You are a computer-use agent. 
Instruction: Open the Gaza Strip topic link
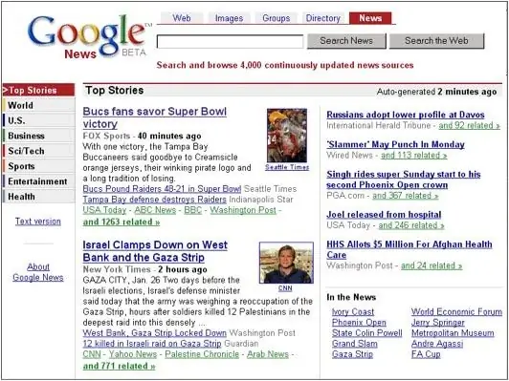(x=352, y=354)
